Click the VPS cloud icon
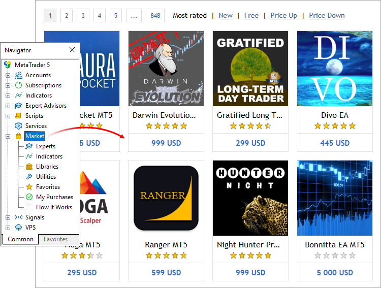The image size is (381, 288). 19,228
